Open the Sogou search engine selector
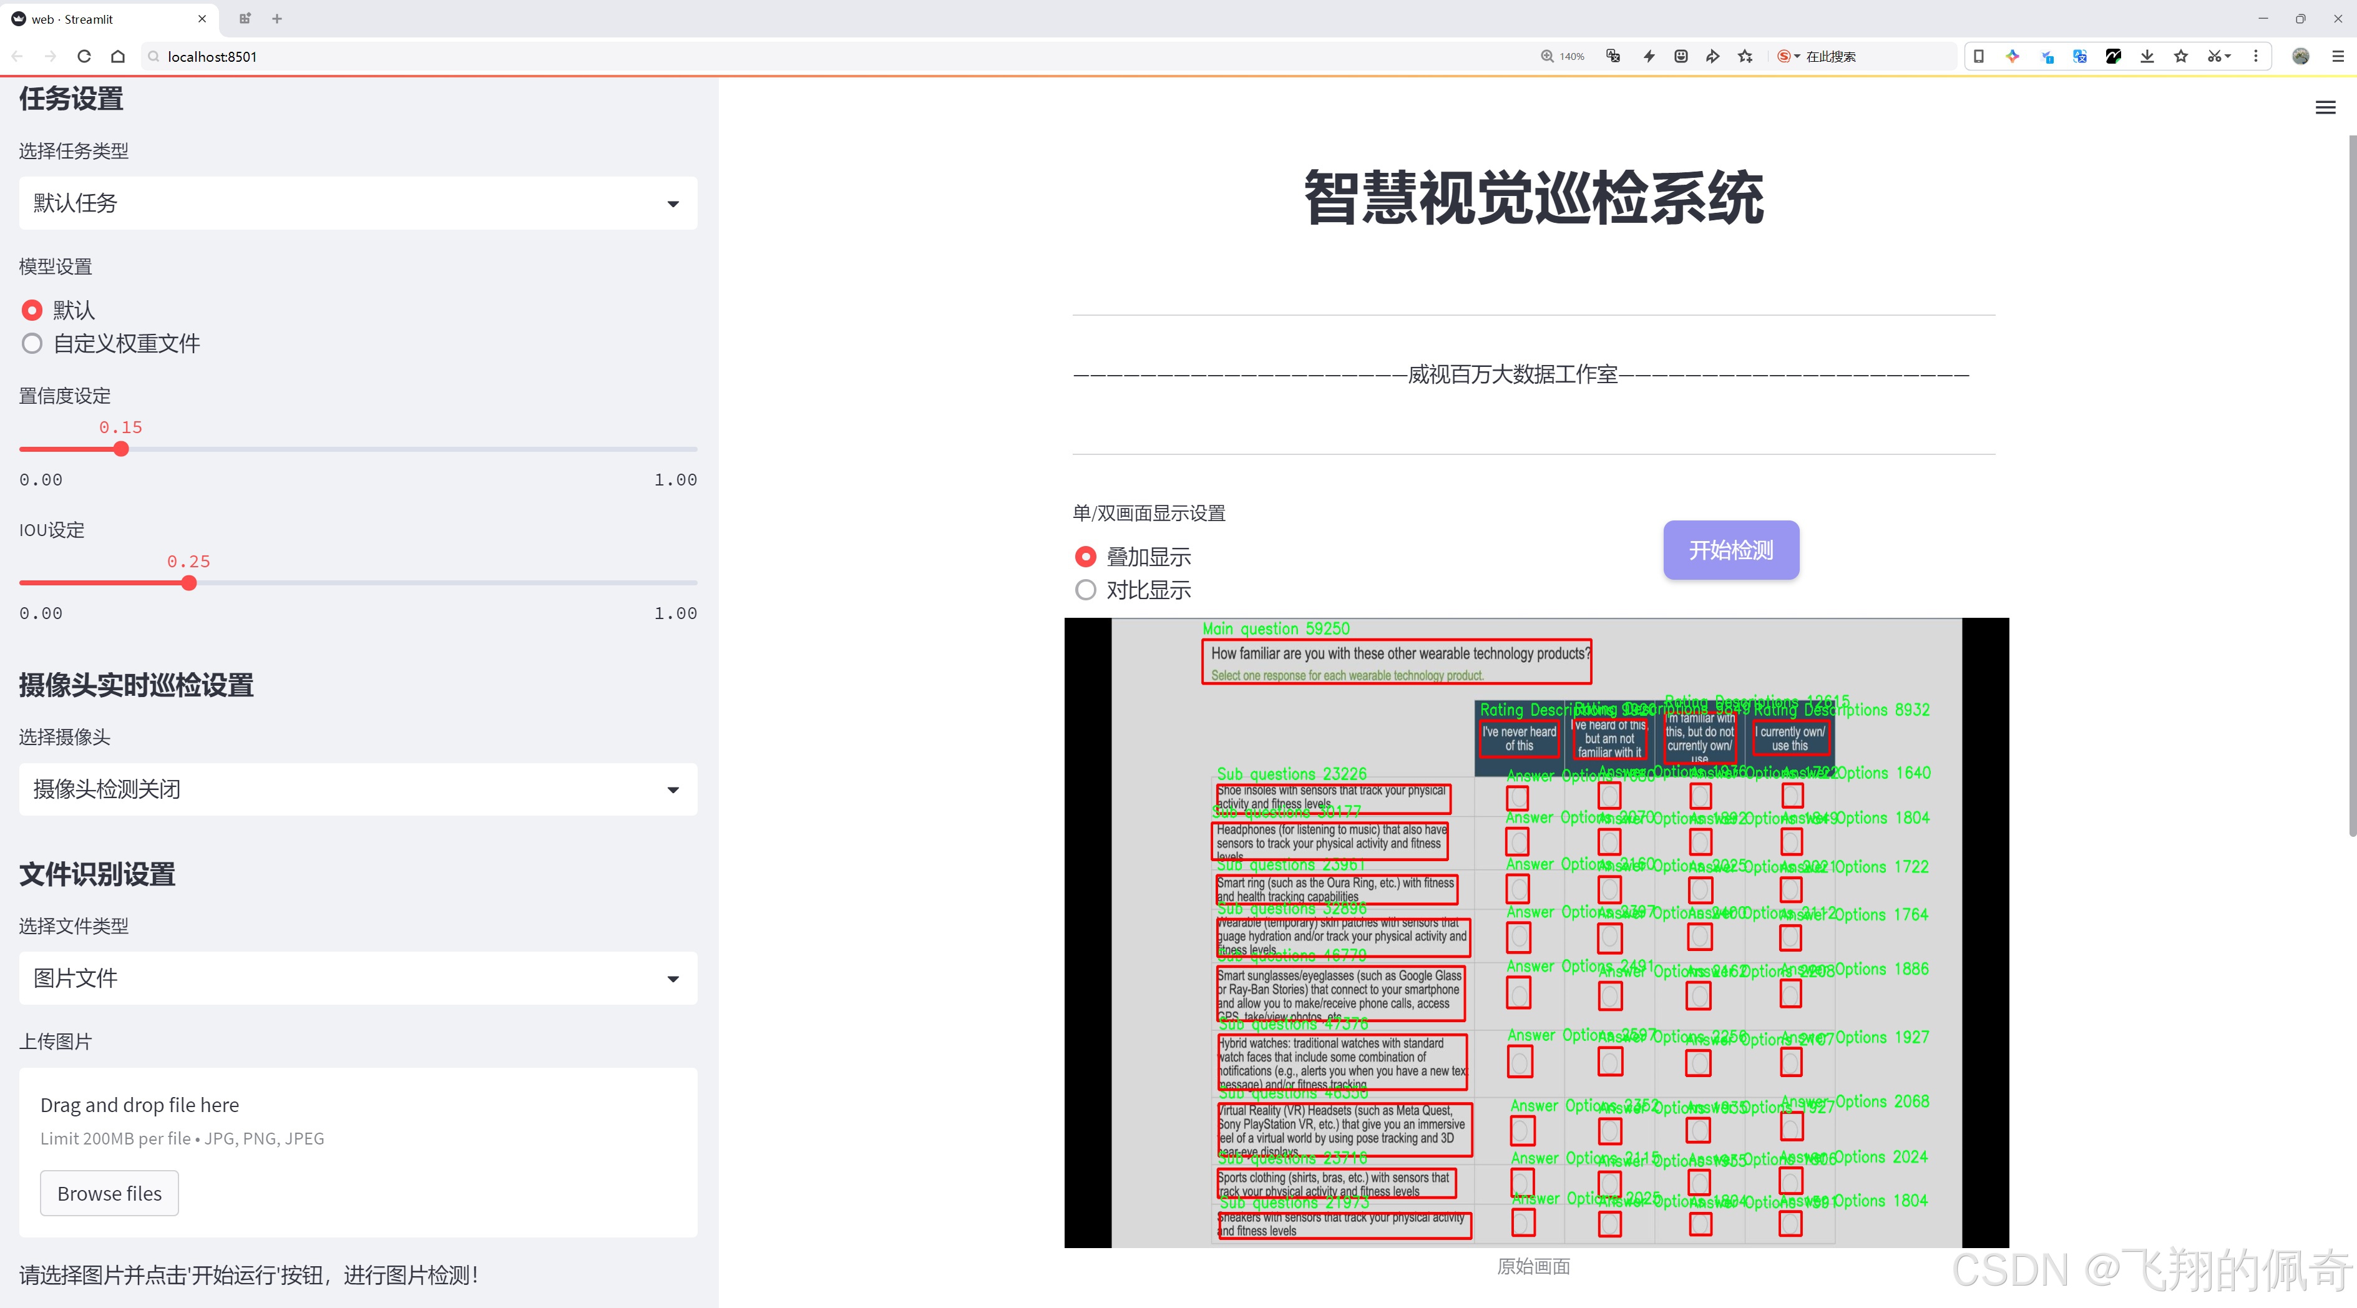 pos(1788,56)
